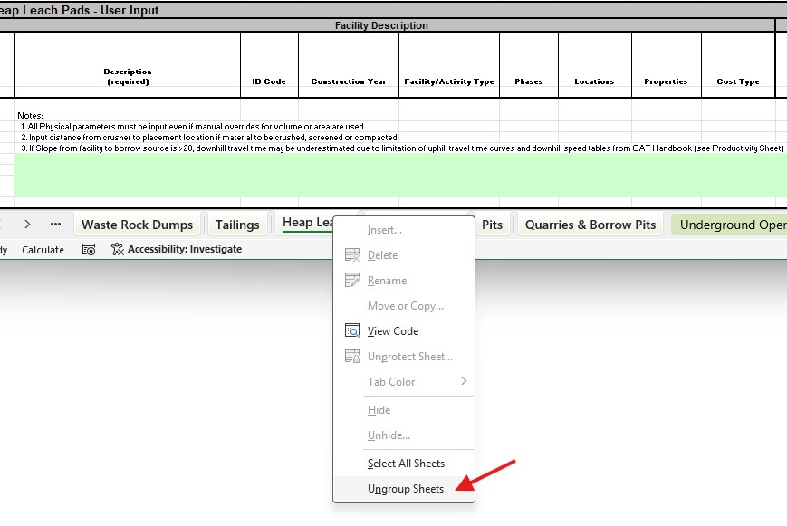Select the Phases column header
Screen dimensions: 787x526
point(529,65)
